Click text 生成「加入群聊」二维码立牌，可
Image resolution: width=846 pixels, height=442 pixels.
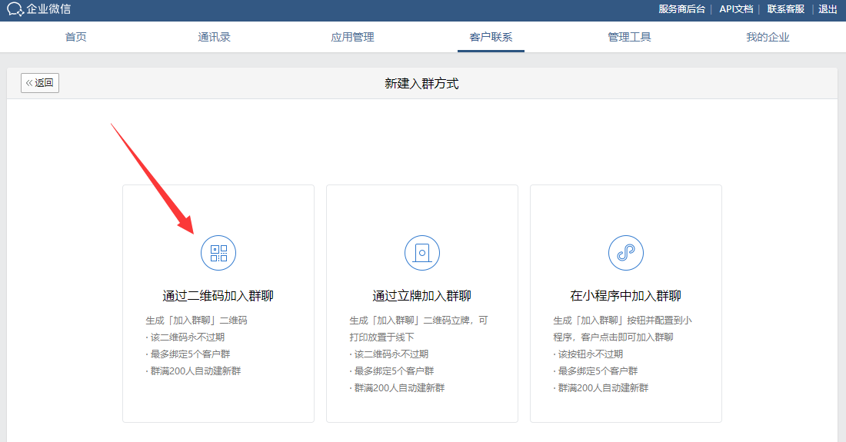pos(418,321)
